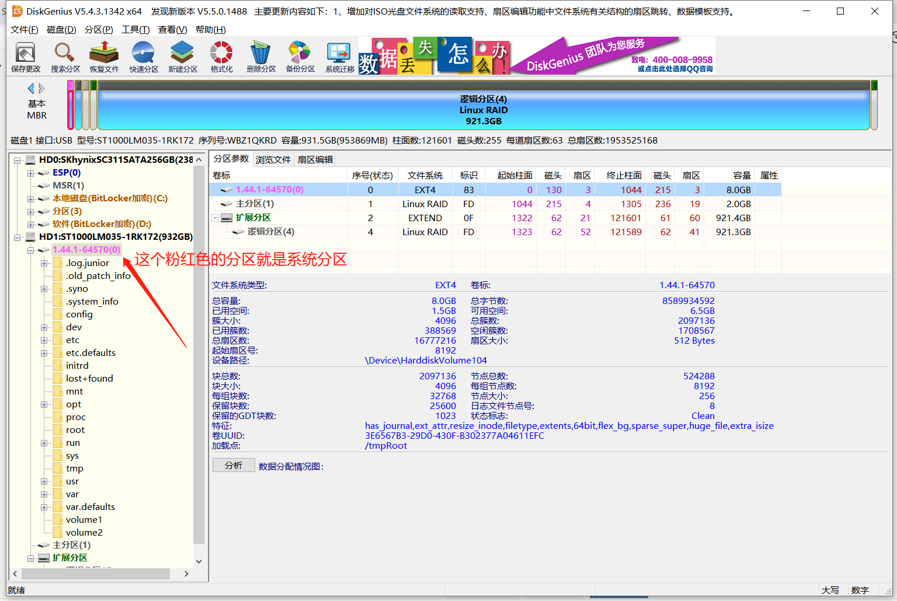
Task: Open 帮助 menu
Action: [210, 30]
